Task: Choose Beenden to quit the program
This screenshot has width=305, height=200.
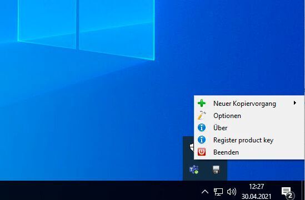Action: point(249,152)
